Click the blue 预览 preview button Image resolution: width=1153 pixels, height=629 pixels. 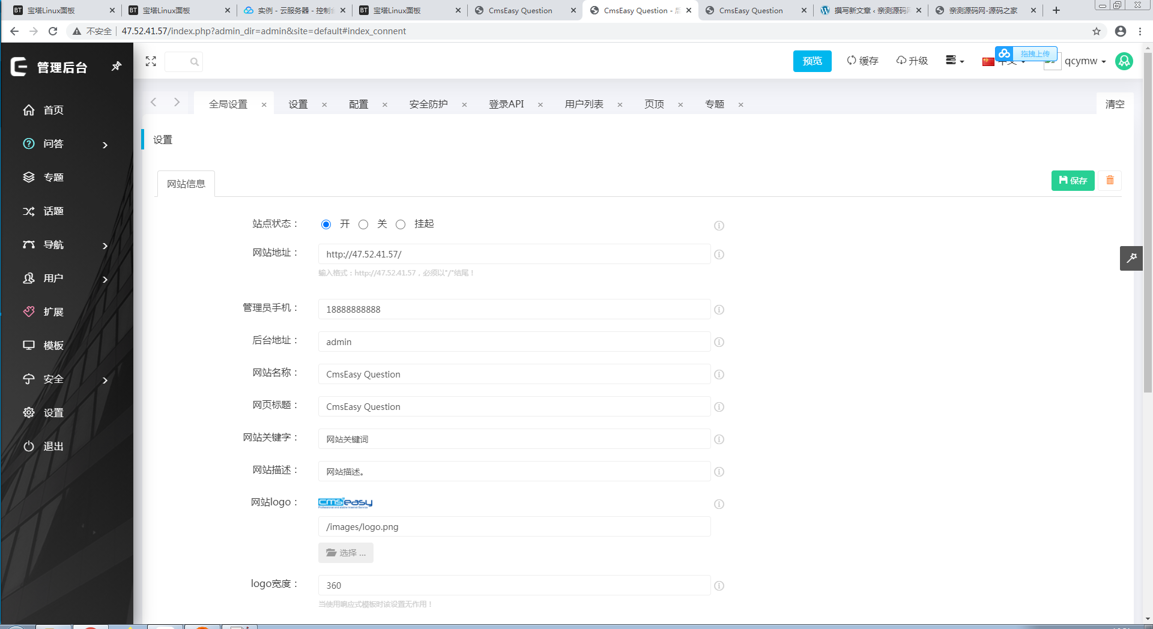812,61
